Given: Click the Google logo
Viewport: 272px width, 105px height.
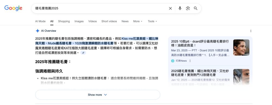Looking at the screenshot, I should coord(13,8).
